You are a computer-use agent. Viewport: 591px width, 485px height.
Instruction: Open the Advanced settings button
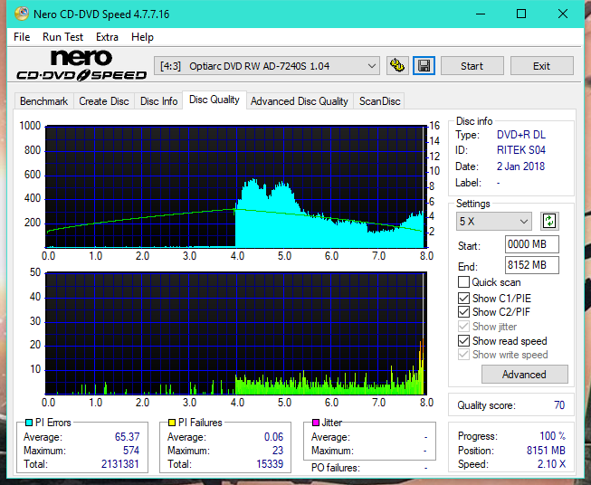(x=524, y=375)
